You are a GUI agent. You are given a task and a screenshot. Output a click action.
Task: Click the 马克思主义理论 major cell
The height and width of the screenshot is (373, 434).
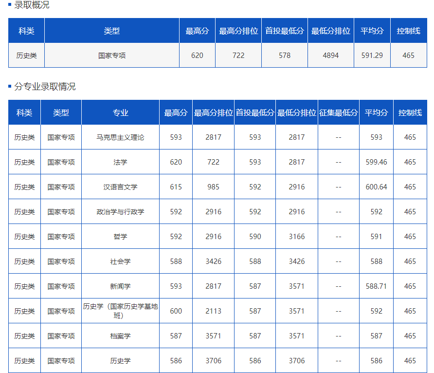coord(120,137)
